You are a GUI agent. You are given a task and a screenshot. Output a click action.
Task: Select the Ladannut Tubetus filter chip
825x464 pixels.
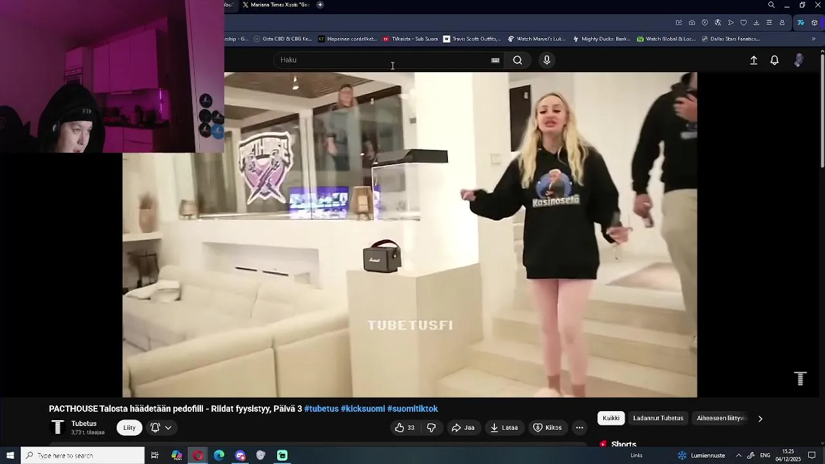[x=658, y=418]
